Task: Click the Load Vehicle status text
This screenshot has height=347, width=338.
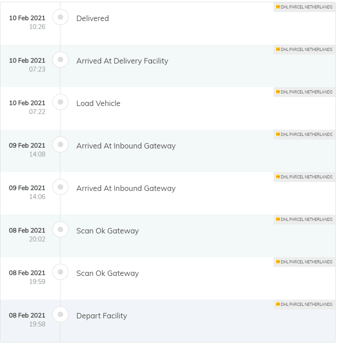Action: click(98, 103)
